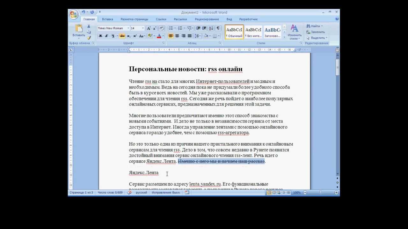
Task: Click the Find binoculars button
Action: click(x=314, y=26)
